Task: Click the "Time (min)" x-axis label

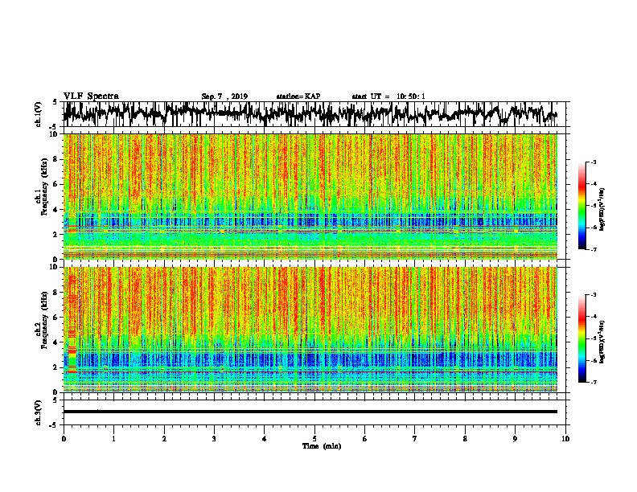Action: tap(322, 446)
